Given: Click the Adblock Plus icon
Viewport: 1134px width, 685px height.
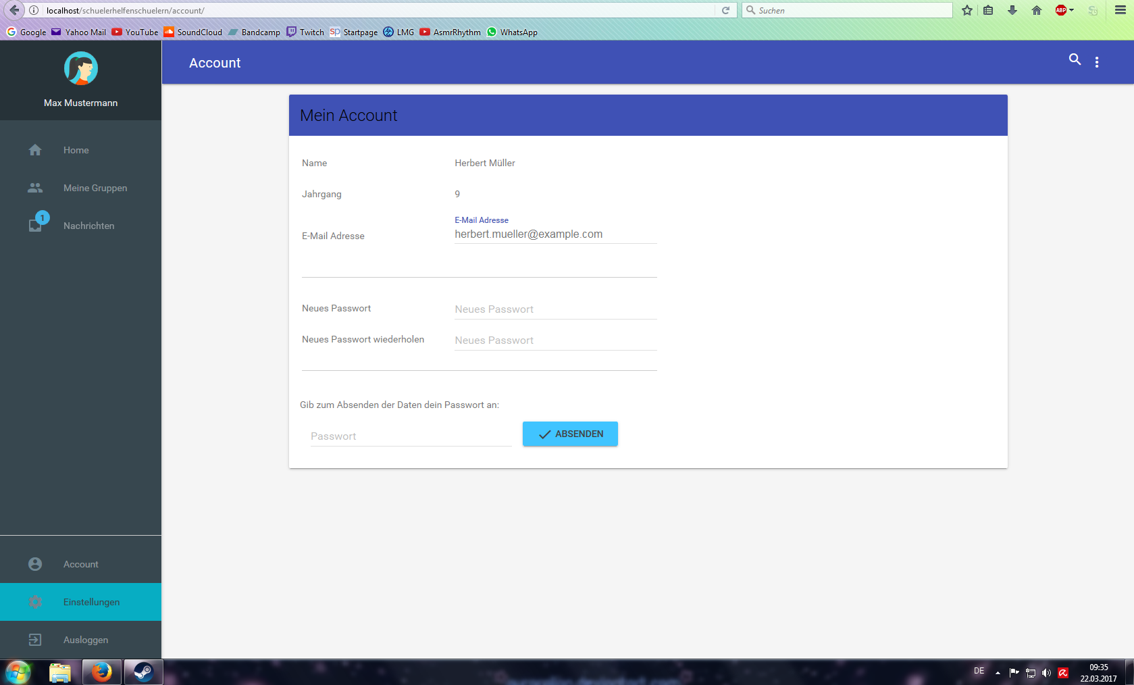Looking at the screenshot, I should coord(1061,10).
